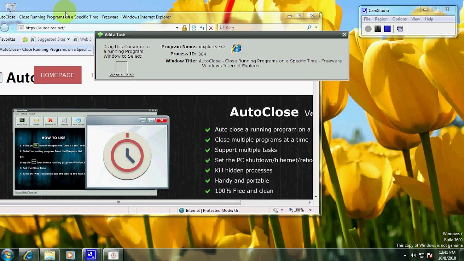Select the AutoClose browser tab
This screenshot has height=261, width=464.
pyautogui.click(x=45, y=50)
